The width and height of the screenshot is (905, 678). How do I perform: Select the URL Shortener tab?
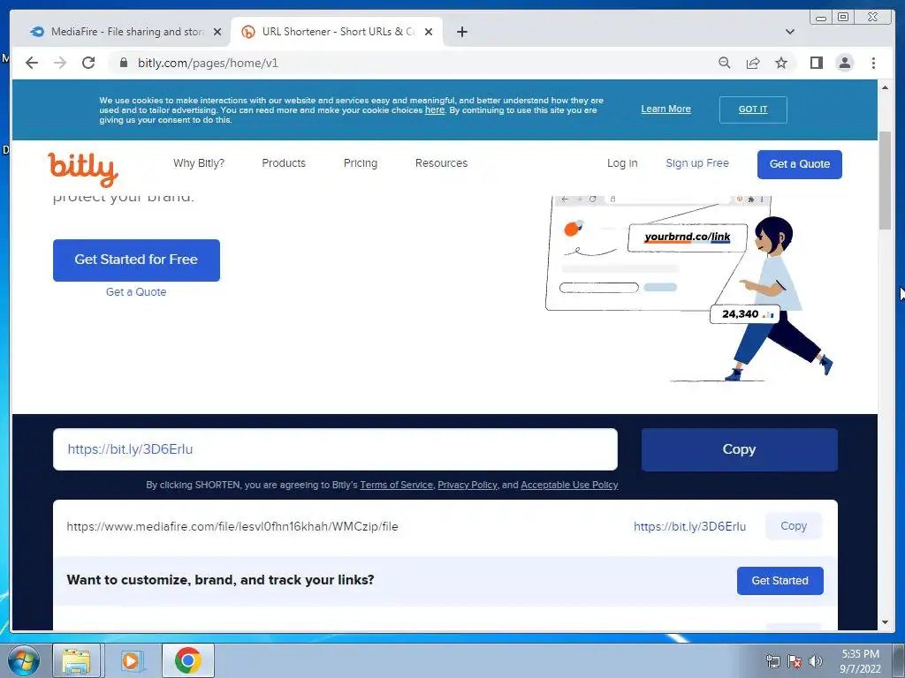(x=337, y=32)
